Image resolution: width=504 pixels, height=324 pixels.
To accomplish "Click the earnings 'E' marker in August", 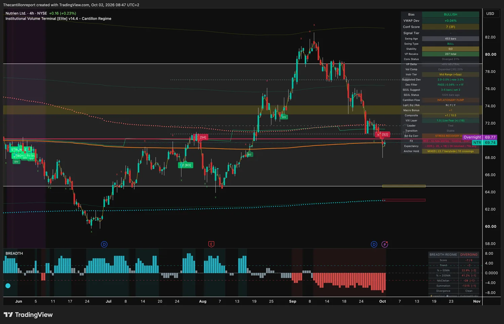I will (211, 244).
